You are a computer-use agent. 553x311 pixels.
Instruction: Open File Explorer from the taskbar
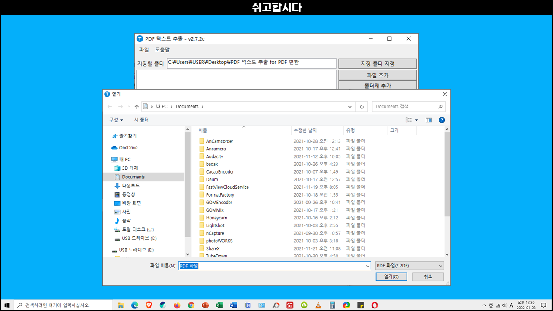[121, 305]
